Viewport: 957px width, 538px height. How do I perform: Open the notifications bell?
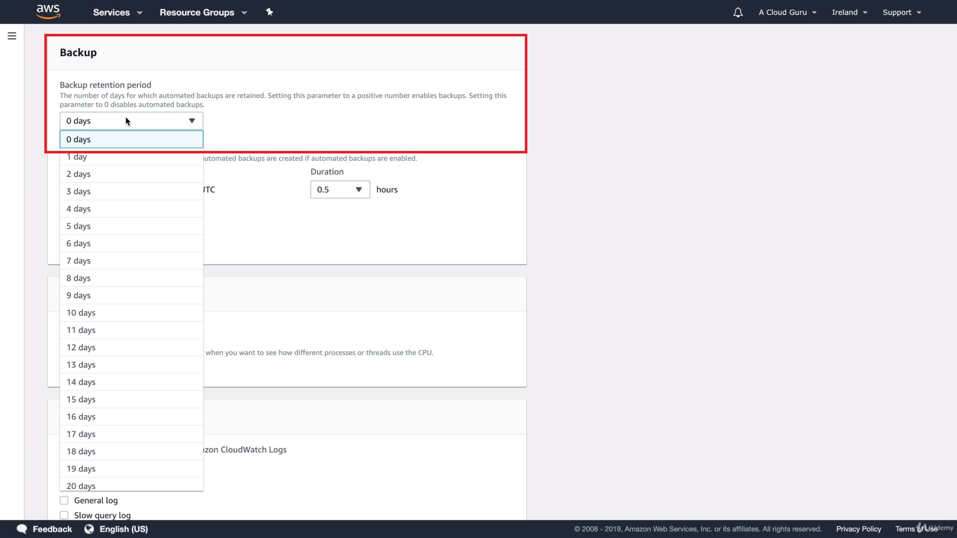[x=738, y=12]
